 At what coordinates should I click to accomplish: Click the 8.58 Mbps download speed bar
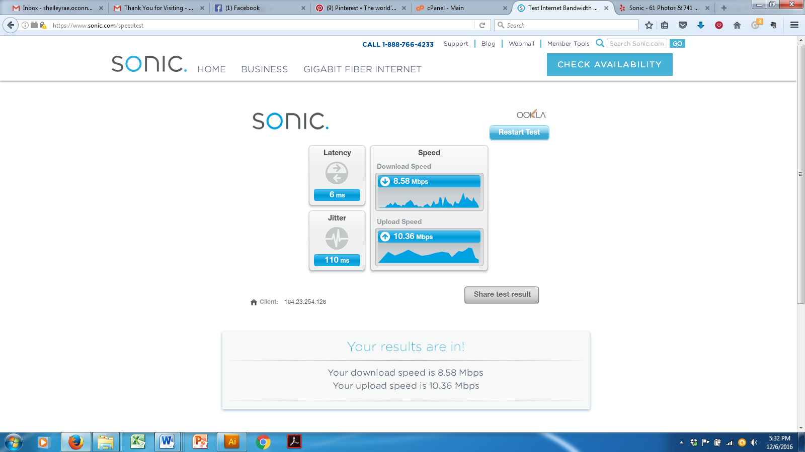pyautogui.click(x=429, y=181)
